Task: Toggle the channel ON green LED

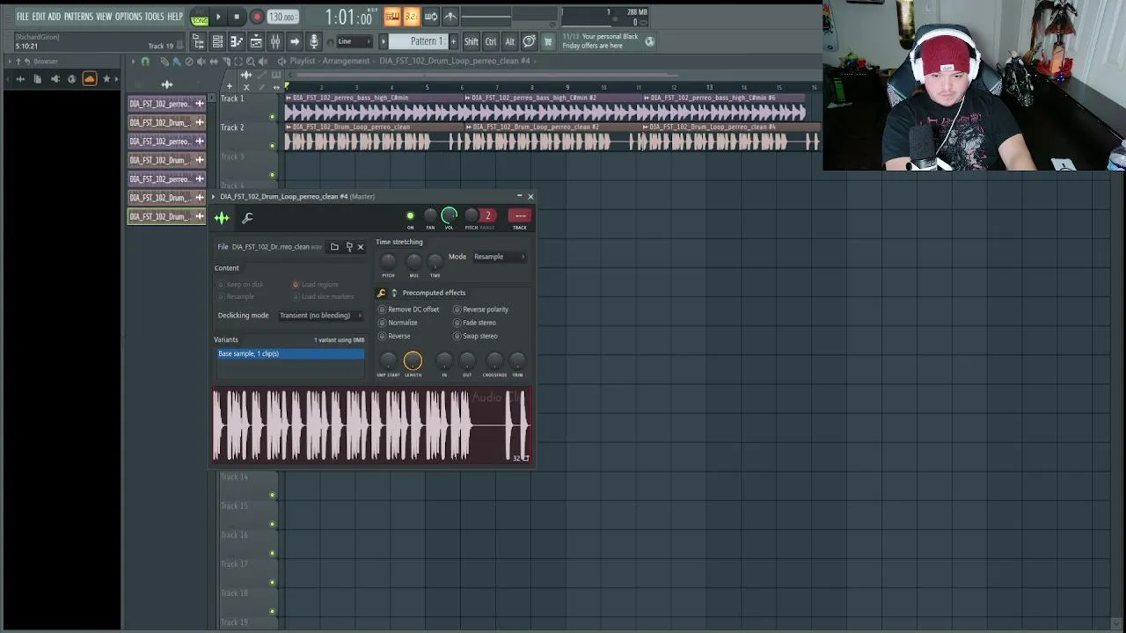Action: pos(410,215)
